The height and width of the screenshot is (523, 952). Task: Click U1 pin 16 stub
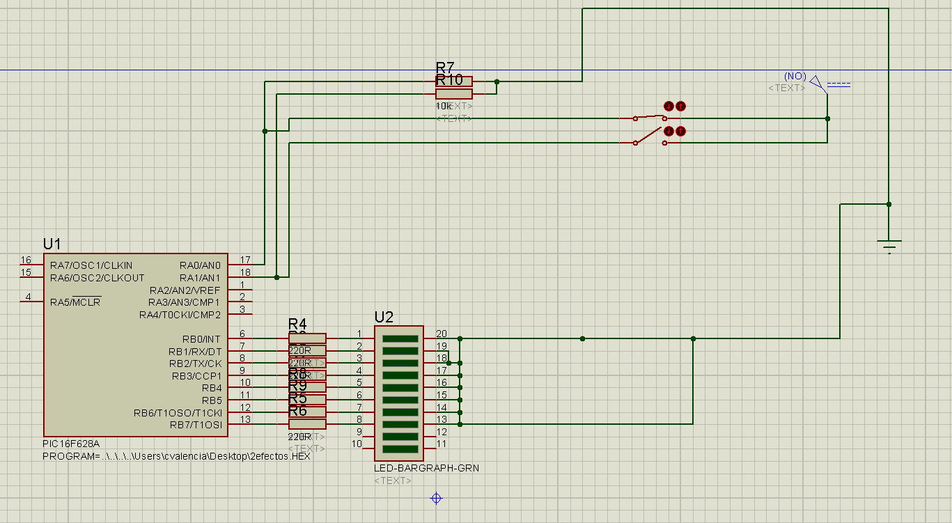click(x=31, y=265)
